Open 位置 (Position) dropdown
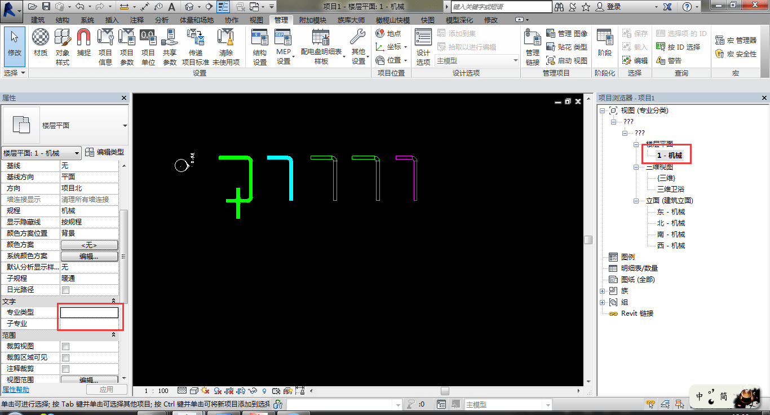770x415 pixels. [x=391, y=60]
